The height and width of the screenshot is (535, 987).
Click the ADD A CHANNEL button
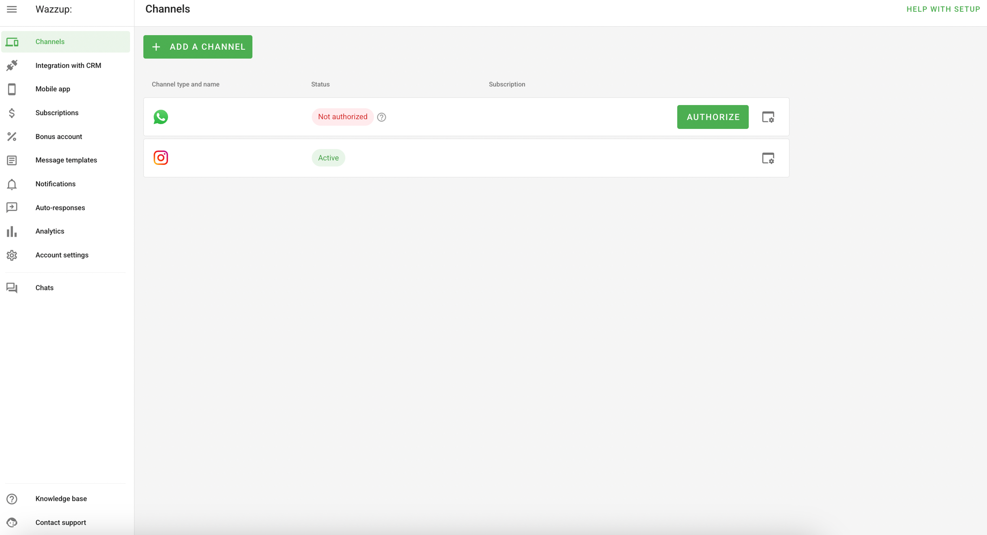point(197,46)
